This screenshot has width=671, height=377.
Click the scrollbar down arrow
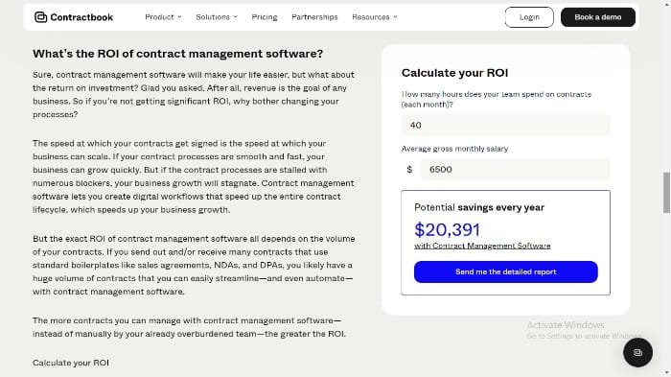666,373
